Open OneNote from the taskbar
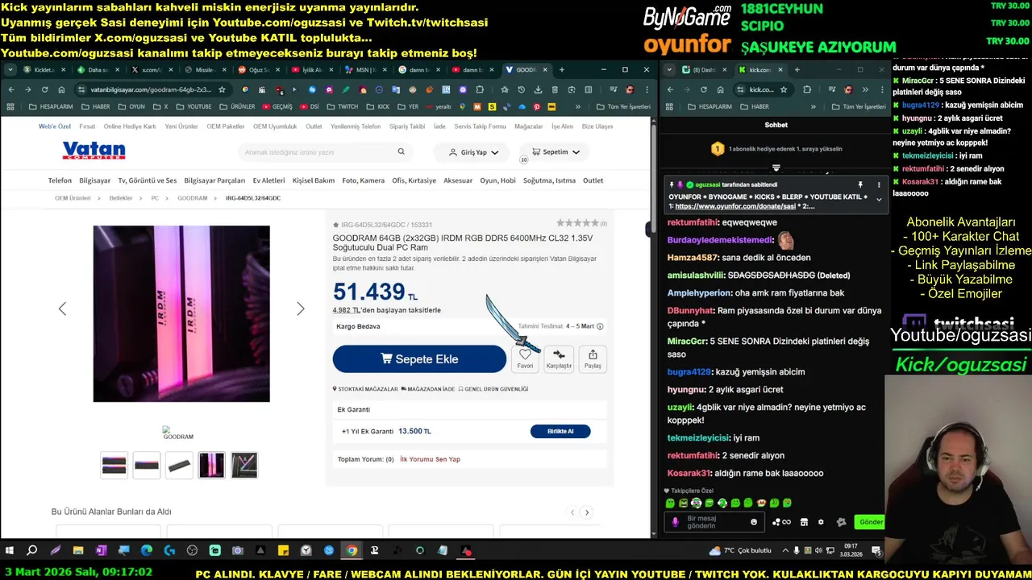This screenshot has height=580, width=1032. click(101, 551)
